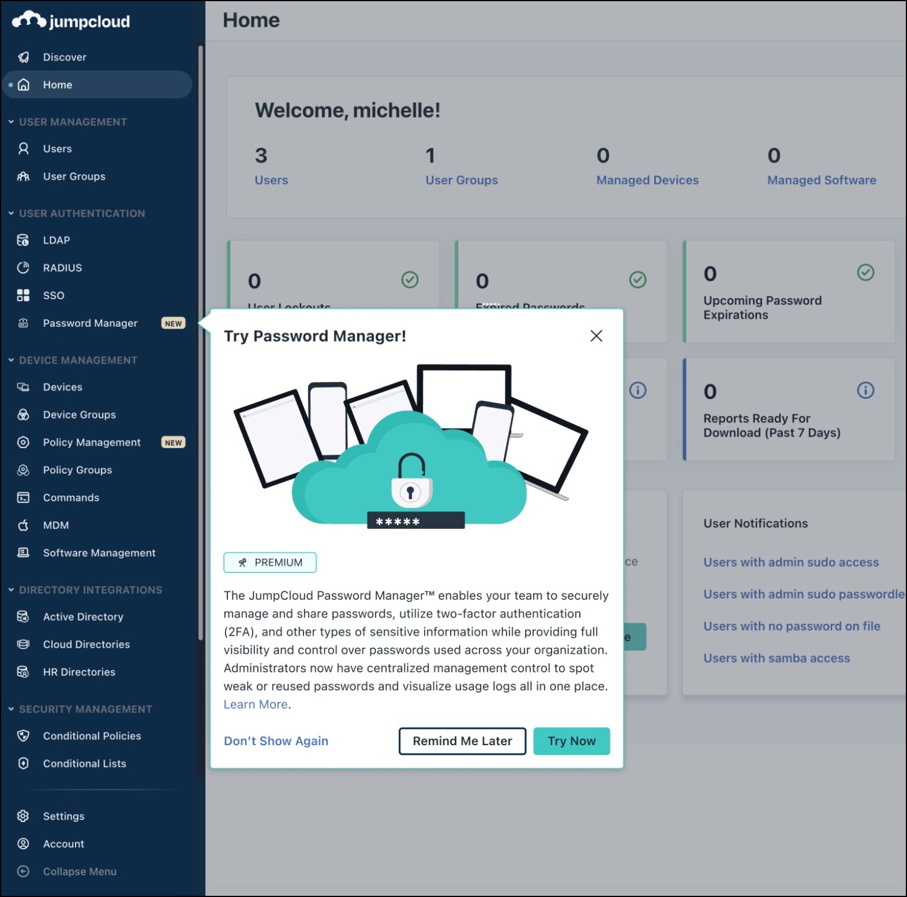
Task: Click the Commands terminal icon
Action: (24, 498)
